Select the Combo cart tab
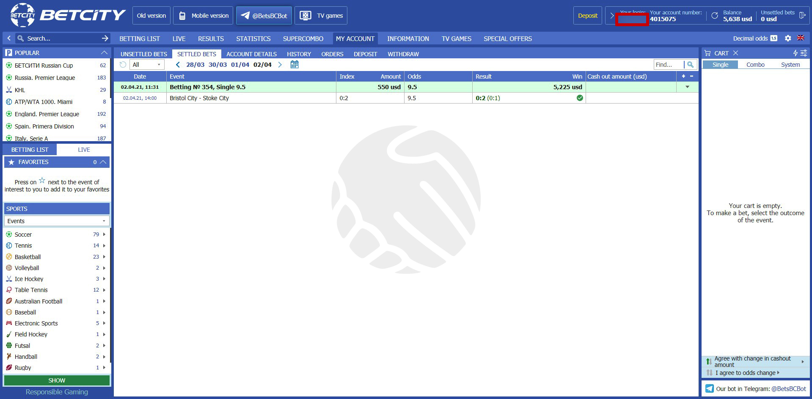The height and width of the screenshot is (399, 812). coord(755,65)
